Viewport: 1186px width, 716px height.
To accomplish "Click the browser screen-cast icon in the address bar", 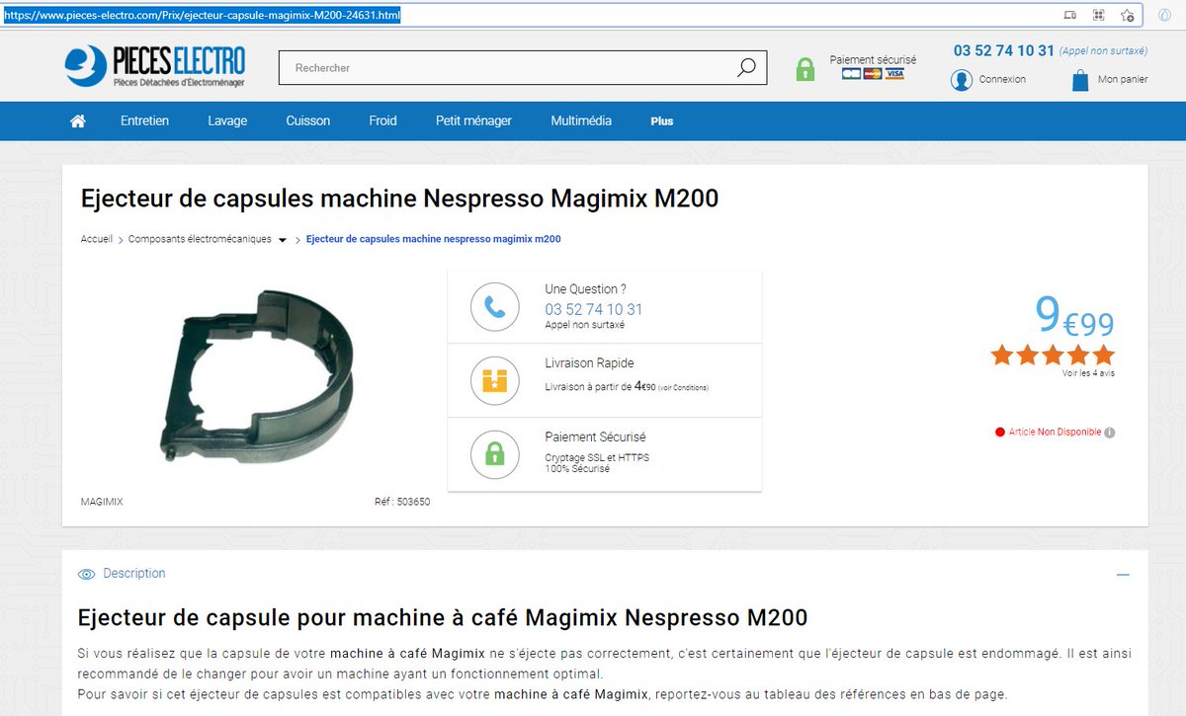I will [x=1069, y=16].
